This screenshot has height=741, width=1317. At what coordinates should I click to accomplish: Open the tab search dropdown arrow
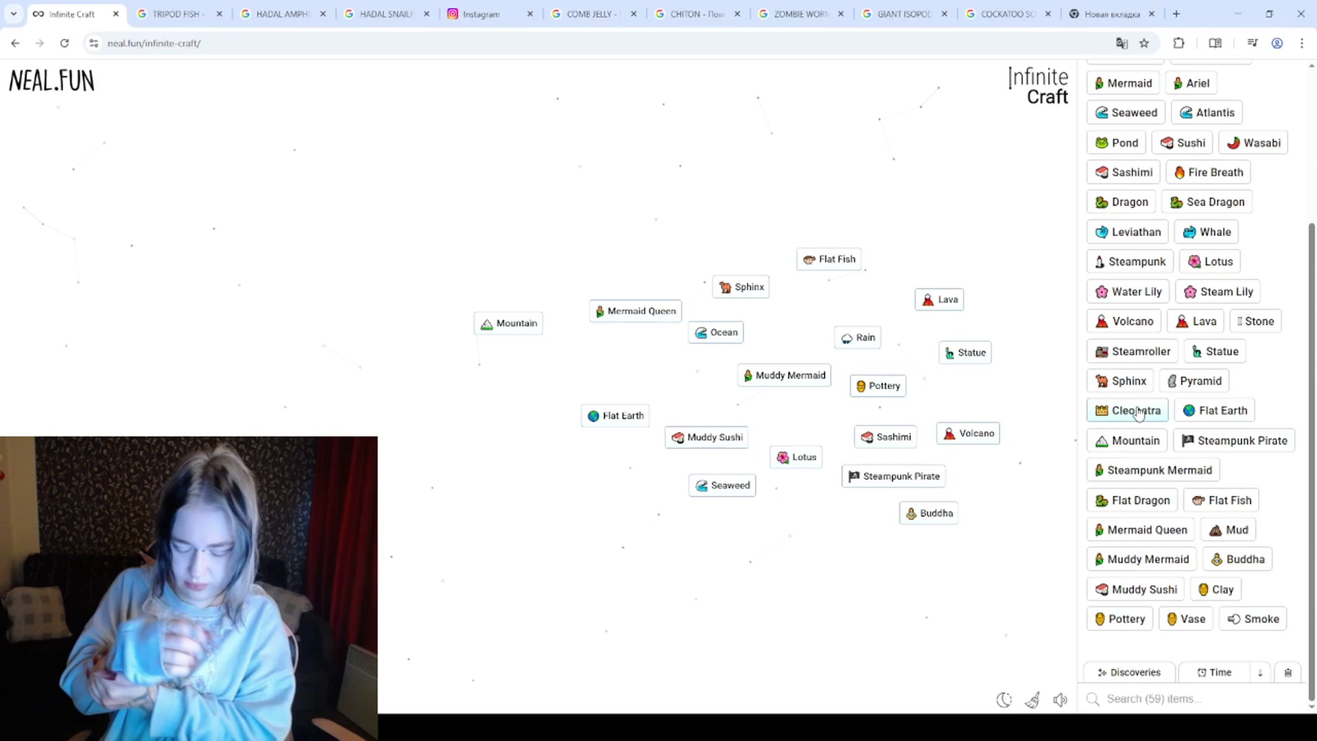14,14
